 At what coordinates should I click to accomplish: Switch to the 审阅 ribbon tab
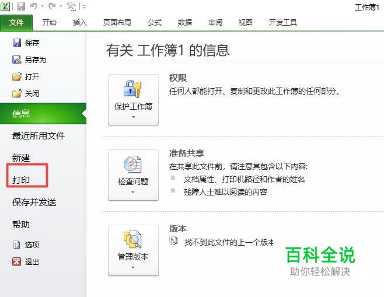(x=215, y=23)
